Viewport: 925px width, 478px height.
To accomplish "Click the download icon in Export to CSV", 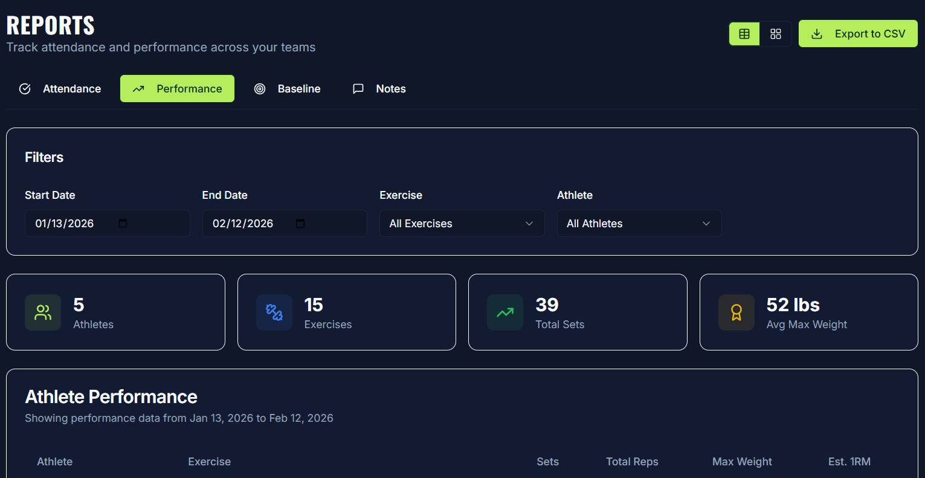I will (x=817, y=34).
